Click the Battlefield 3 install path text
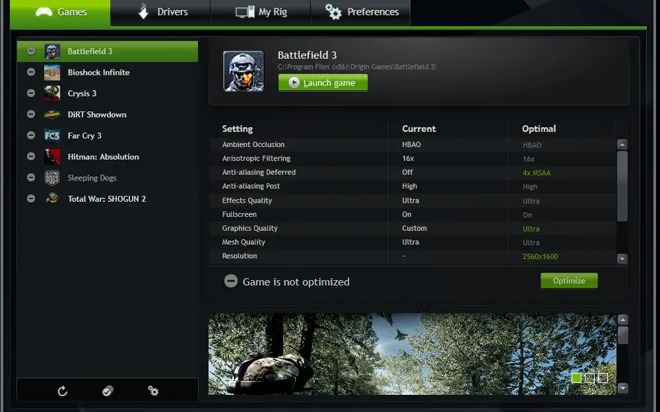This screenshot has width=660, height=412. point(357,67)
